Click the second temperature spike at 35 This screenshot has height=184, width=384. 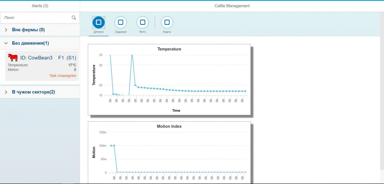click(132, 55)
